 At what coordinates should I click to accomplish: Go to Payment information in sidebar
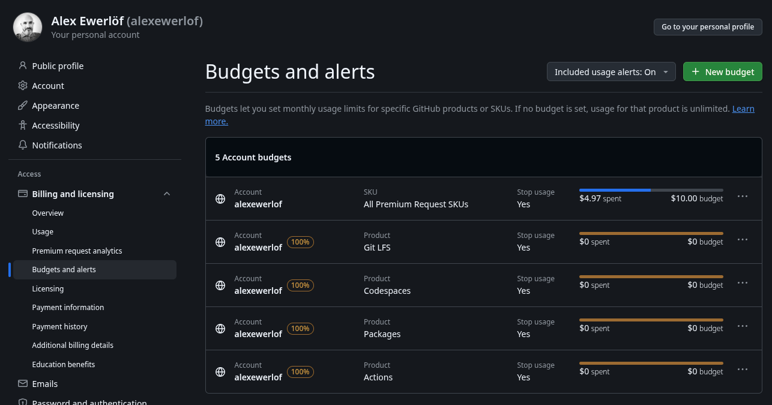68,307
